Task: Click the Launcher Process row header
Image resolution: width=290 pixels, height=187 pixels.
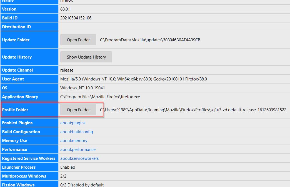Action: coord(29,167)
